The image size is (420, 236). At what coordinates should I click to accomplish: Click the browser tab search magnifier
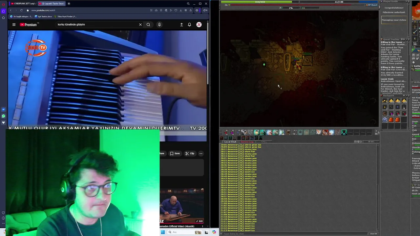pos(188,4)
